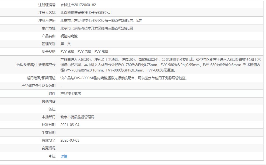Click the 生产地址 label

click(x=48, y=28)
